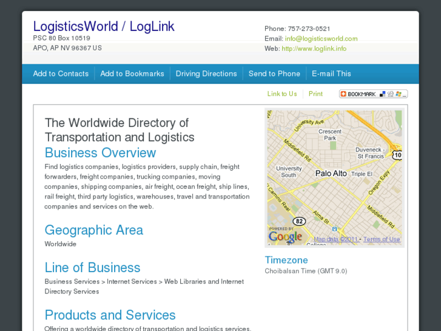Click the Products and Services heading
Image resolution: width=441 pixels, height=331 pixels.
[x=110, y=315]
